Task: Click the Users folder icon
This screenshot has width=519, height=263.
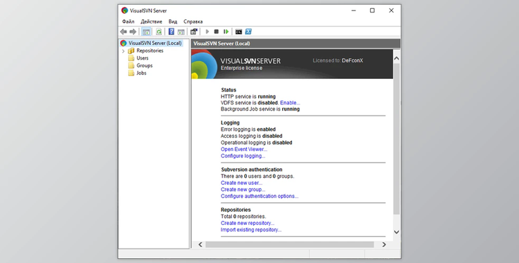Action: coord(131,58)
